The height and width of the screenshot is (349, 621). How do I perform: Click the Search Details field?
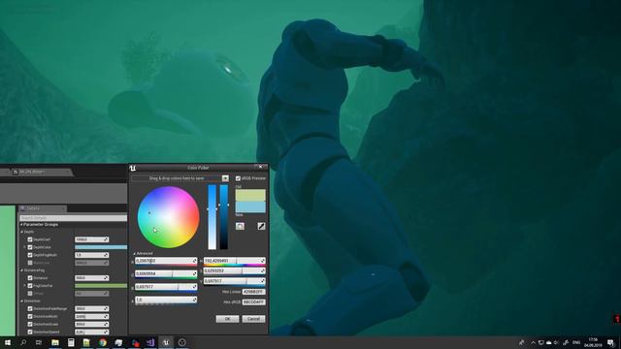tap(73, 218)
